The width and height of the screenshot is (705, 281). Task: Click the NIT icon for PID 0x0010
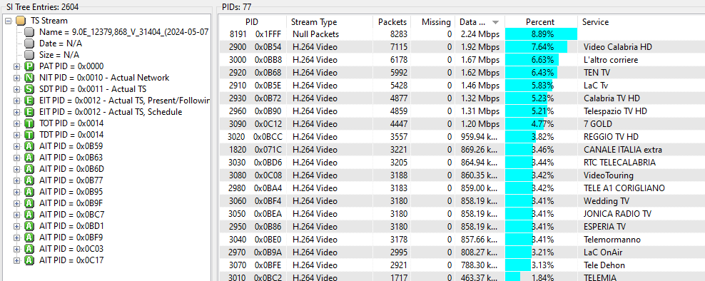(x=29, y=78)
